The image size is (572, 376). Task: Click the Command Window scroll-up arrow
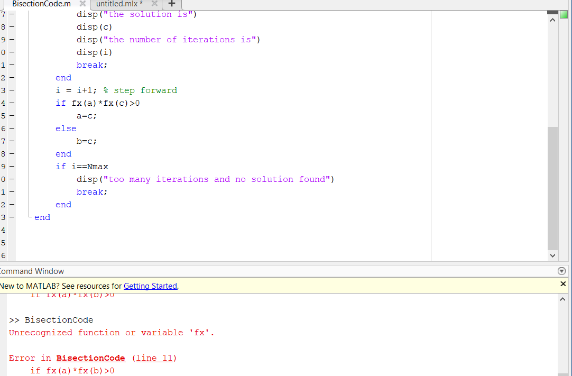tap(562, 298)
